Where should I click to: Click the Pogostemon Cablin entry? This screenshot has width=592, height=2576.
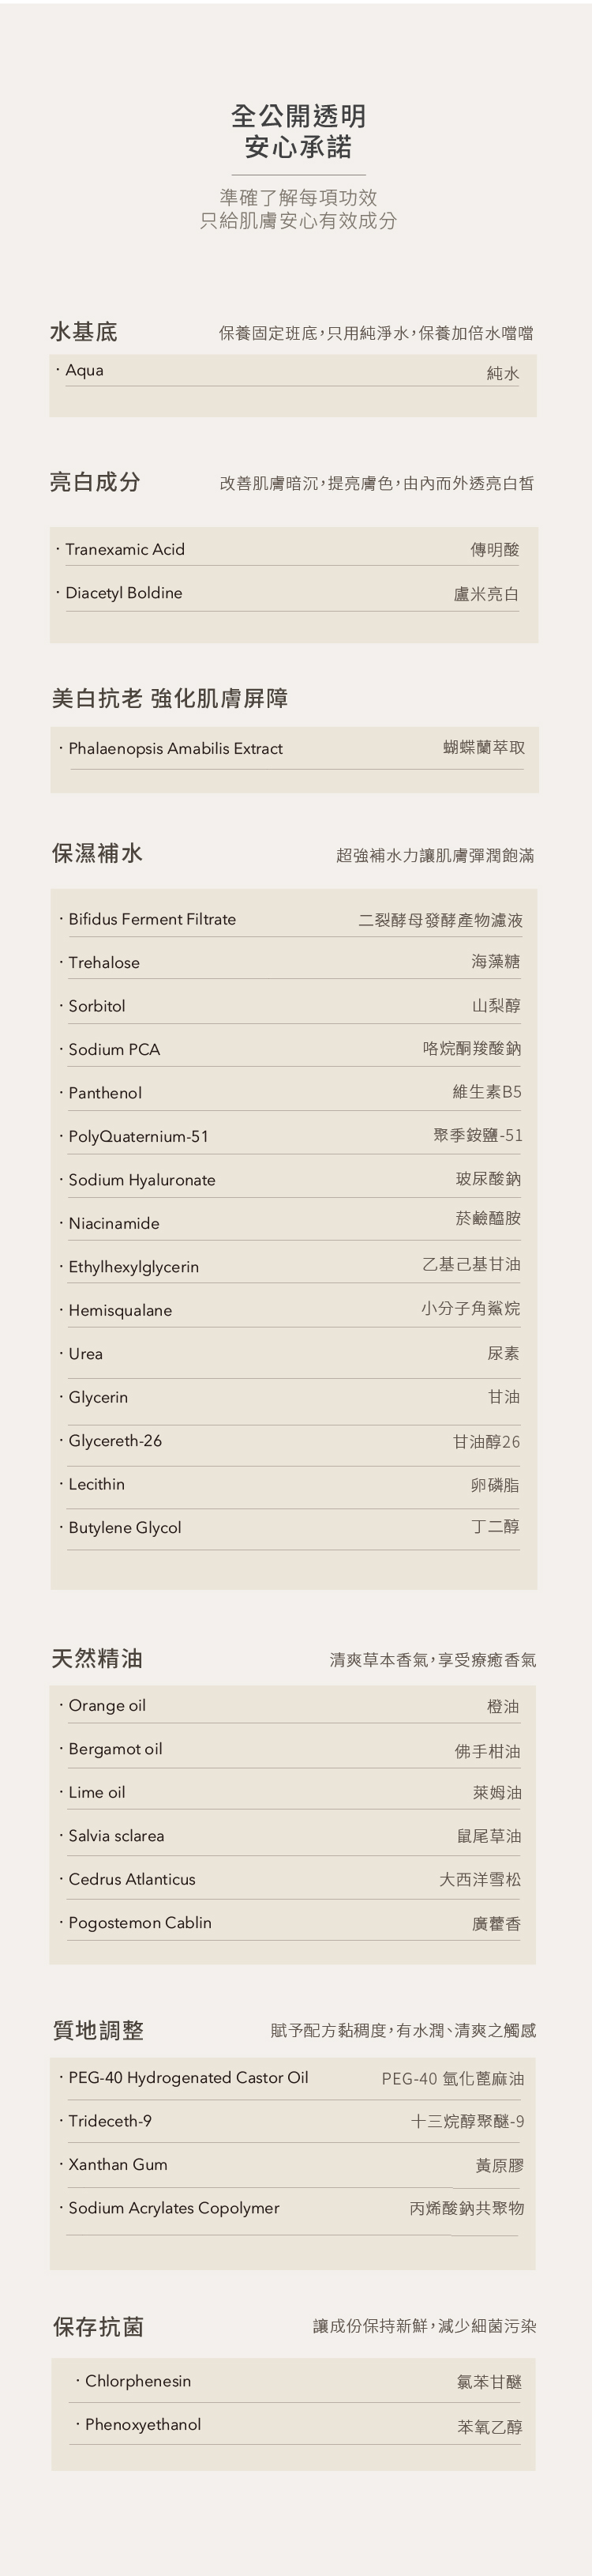click(x=140, y=1923)
